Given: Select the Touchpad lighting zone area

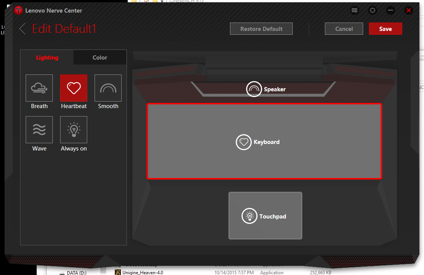Looking at the screenshot, I should pyautogui.click(x=265, y=216).
